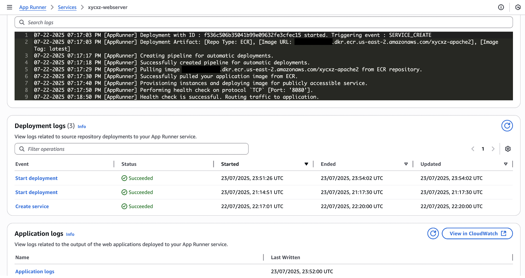This screenshot has height=278, width=525.
Task: Refresh the Application logs panel
Action: 433,233
